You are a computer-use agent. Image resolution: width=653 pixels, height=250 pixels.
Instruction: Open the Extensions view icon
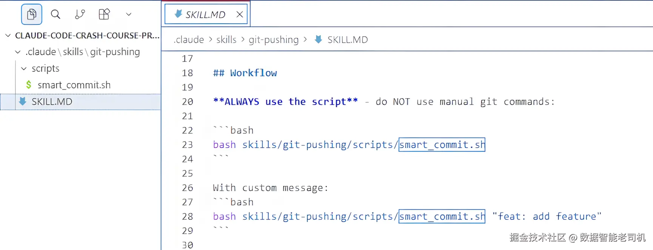click(104, 14)
